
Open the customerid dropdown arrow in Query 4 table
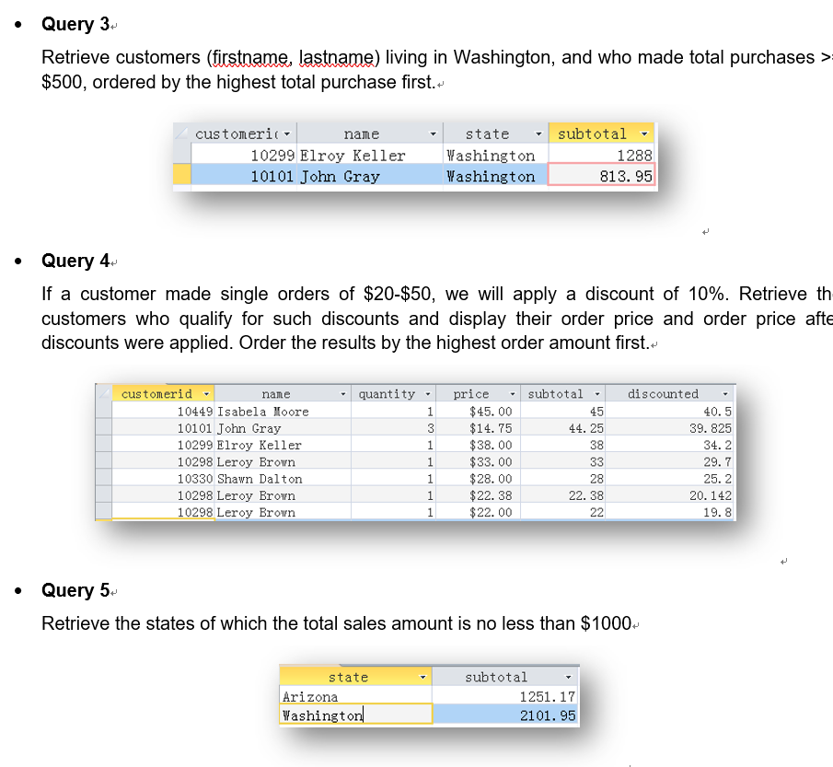tap(207, 394)
